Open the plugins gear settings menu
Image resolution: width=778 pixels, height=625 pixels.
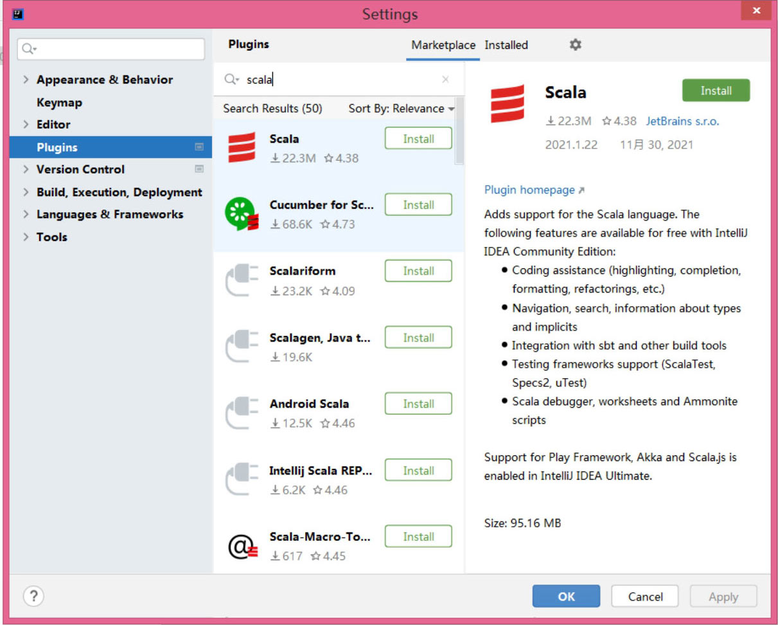[x=575, y=44]
